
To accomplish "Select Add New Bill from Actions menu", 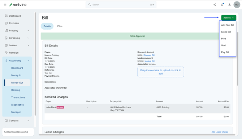I will pos(228,25).
